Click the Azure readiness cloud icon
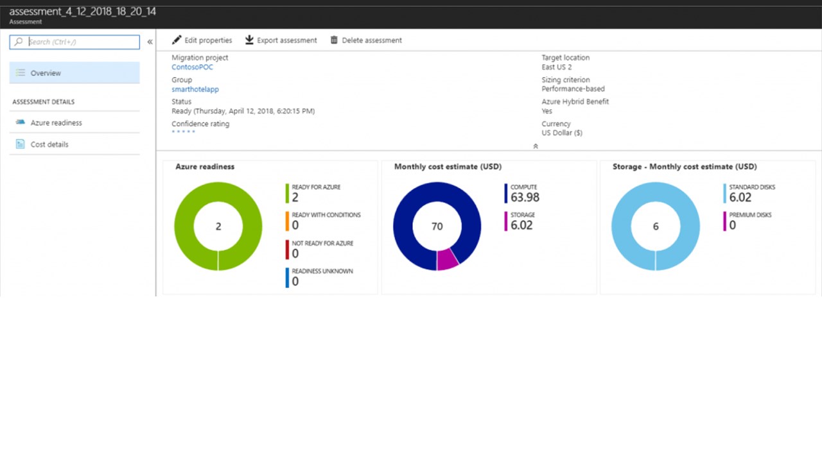 pos(21,122)
